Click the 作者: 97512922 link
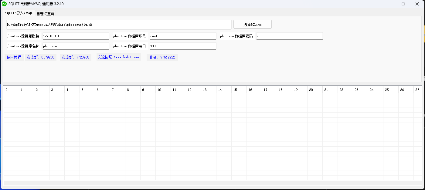 pos(162,57)
